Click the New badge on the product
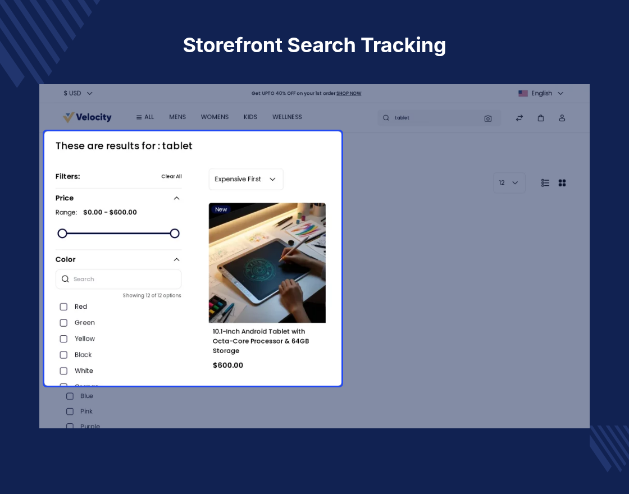This screenshot has width=629, height=494. click(x=221, y=209)
